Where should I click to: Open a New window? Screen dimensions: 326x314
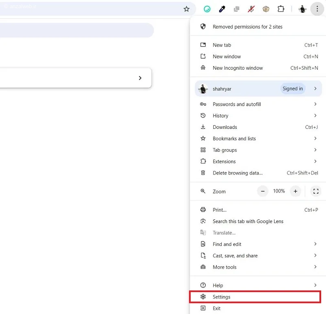tap(258, 56)
